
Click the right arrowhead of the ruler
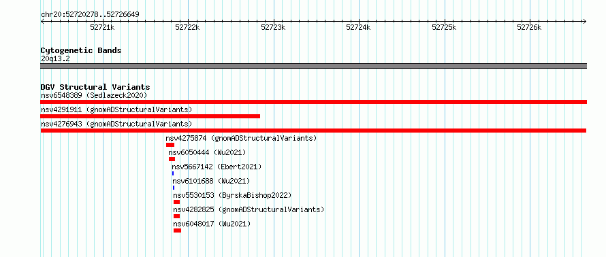585,21
